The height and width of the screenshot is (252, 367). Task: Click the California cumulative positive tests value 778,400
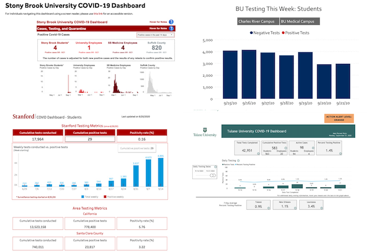click(x=90, y=227)
